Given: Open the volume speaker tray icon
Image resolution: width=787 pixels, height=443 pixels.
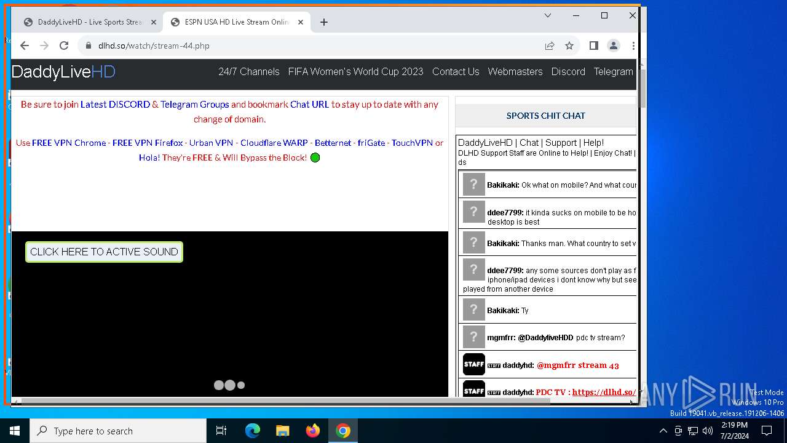Looking at the screenshot, I should click(708, 431).
